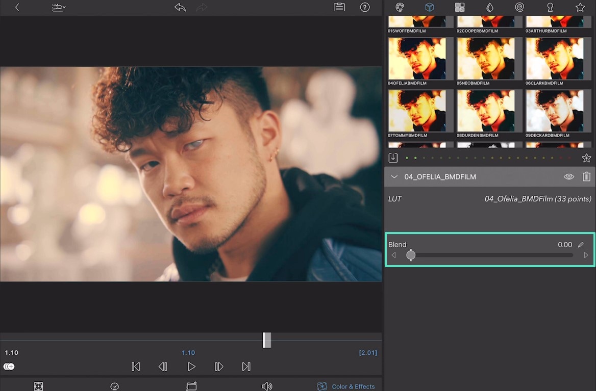
Task: Jump to clip start
Action: (x=136, y=367)
